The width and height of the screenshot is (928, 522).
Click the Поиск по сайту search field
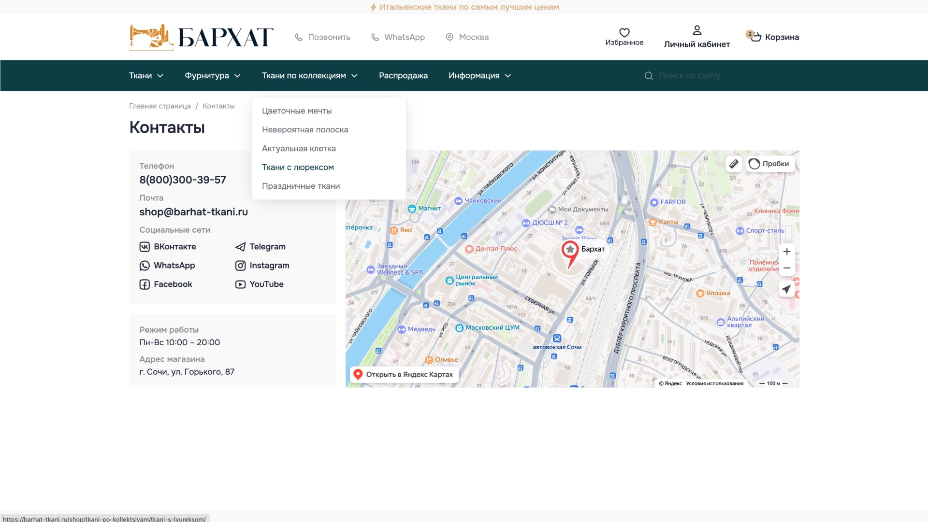[690, 75]
